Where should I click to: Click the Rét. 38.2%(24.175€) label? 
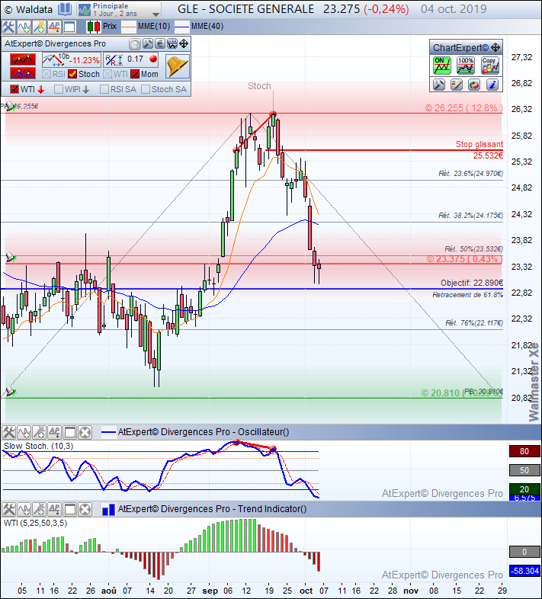pos(470,216)
